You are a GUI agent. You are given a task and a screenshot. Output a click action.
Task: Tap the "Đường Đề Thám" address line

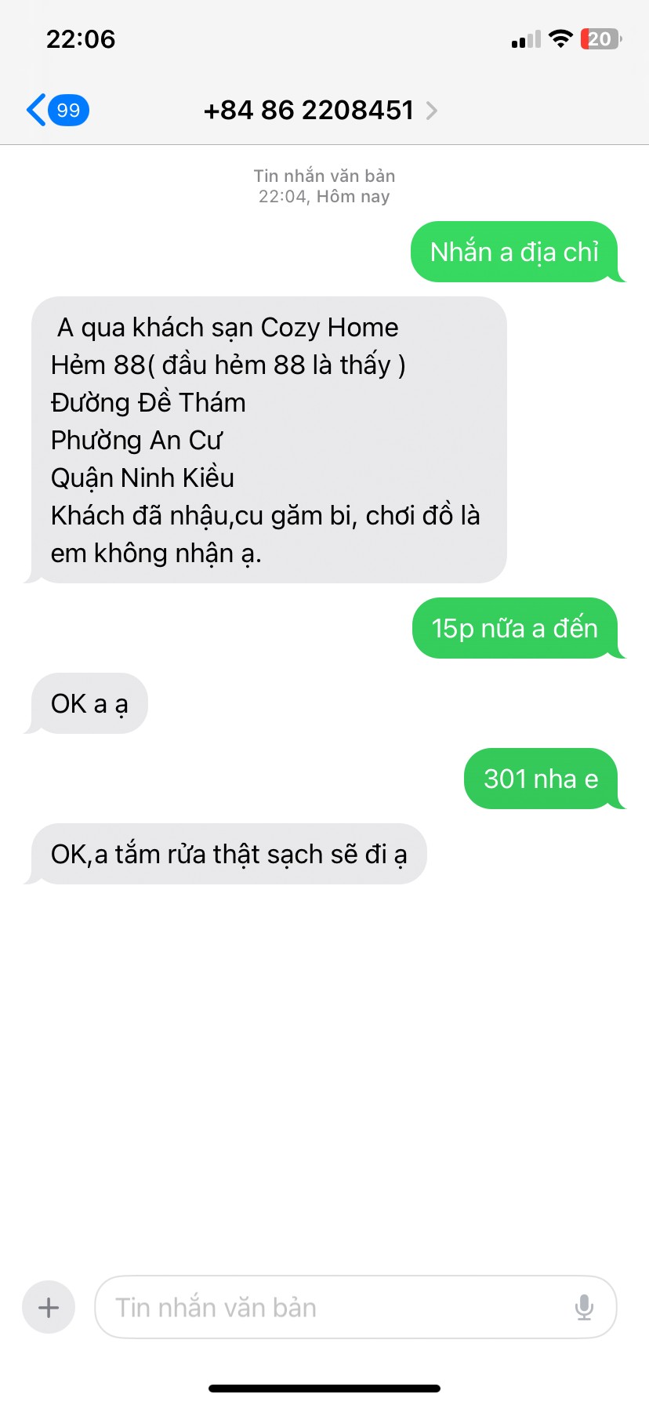click(148, 402)
